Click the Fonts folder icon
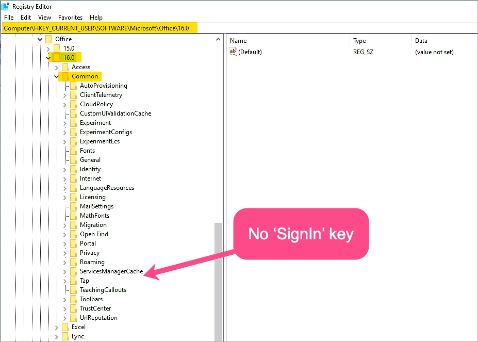The image size is (478, 342). (73, 151)
